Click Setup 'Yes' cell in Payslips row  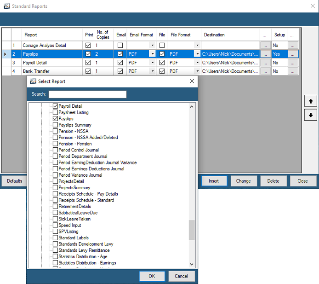point(279,54)
